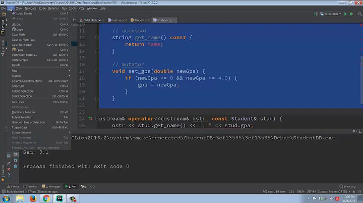Click the override gutter icon at line 24
Viewport: 363px width, 203px height.
[x=90, y=119]
